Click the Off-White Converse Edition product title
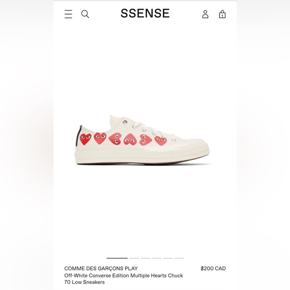The width and height of the screenshot is (290, 290). [123, 278]
